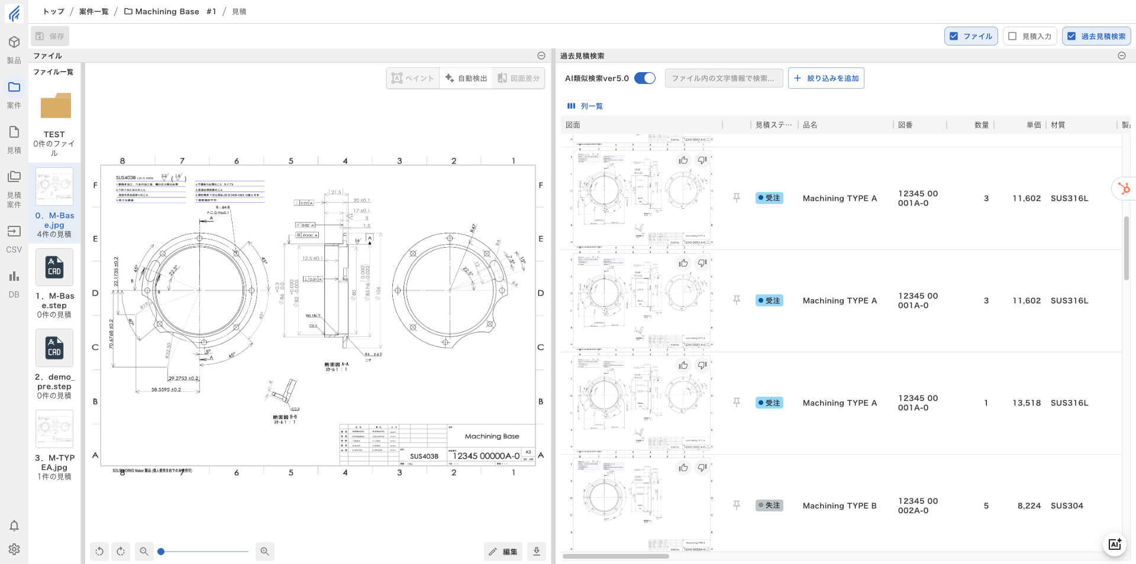Image resolution: width=1136 pixels, height=564 pixels.
Task: Pin the first Machining TYPE A row
Action: coord(737,198)
